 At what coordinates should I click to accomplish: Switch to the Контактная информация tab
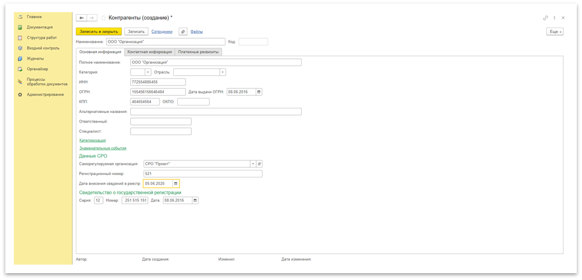tap(149, 52)
